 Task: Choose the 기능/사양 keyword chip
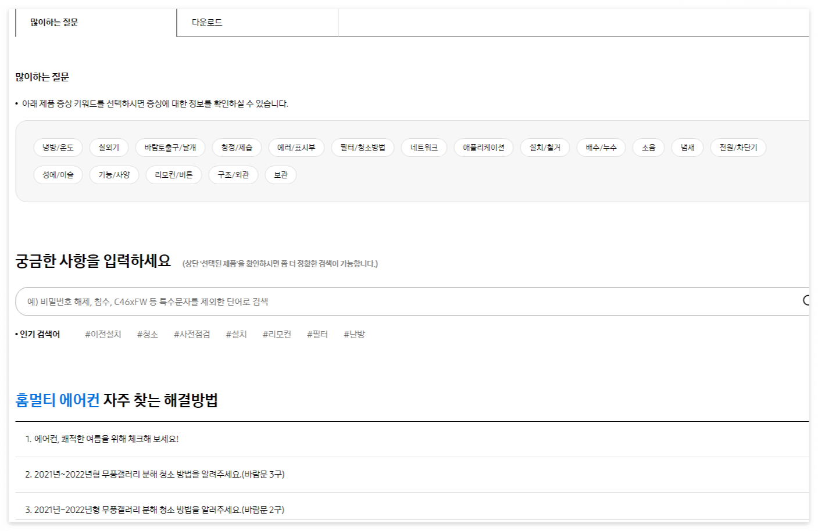click(114, 175)
